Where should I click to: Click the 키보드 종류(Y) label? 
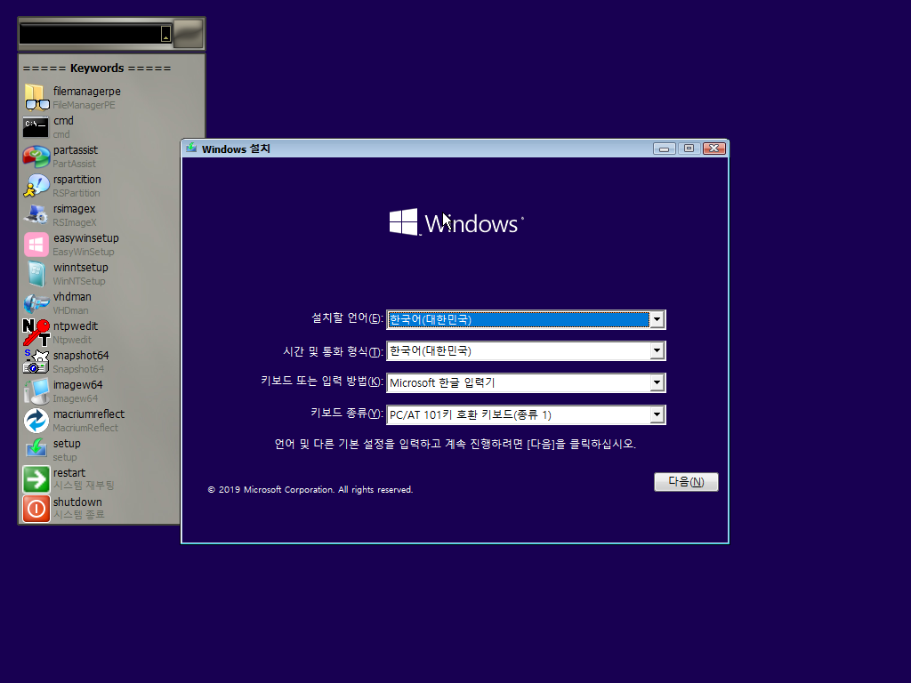pyautogui.click(x=347, y=413)
